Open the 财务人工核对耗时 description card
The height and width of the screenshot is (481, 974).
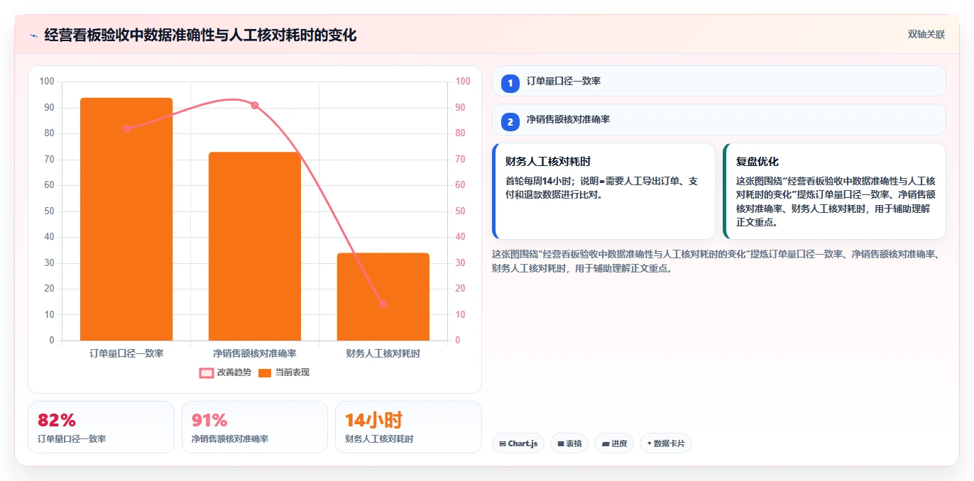click(x=603, y=192)
